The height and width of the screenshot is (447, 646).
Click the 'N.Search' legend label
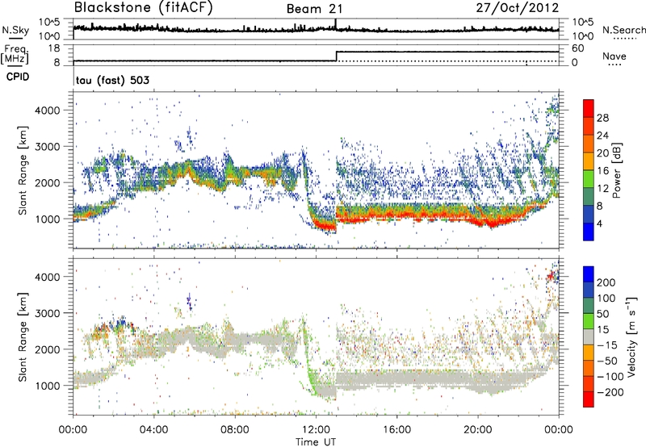pyautogui.click(x=623, y=30)
